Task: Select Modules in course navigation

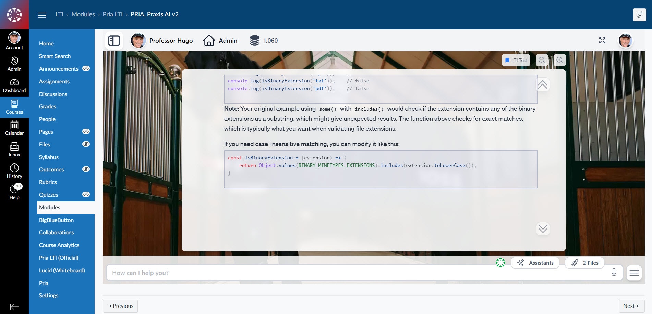Action: pyautogui.click(x=66, y=208)
